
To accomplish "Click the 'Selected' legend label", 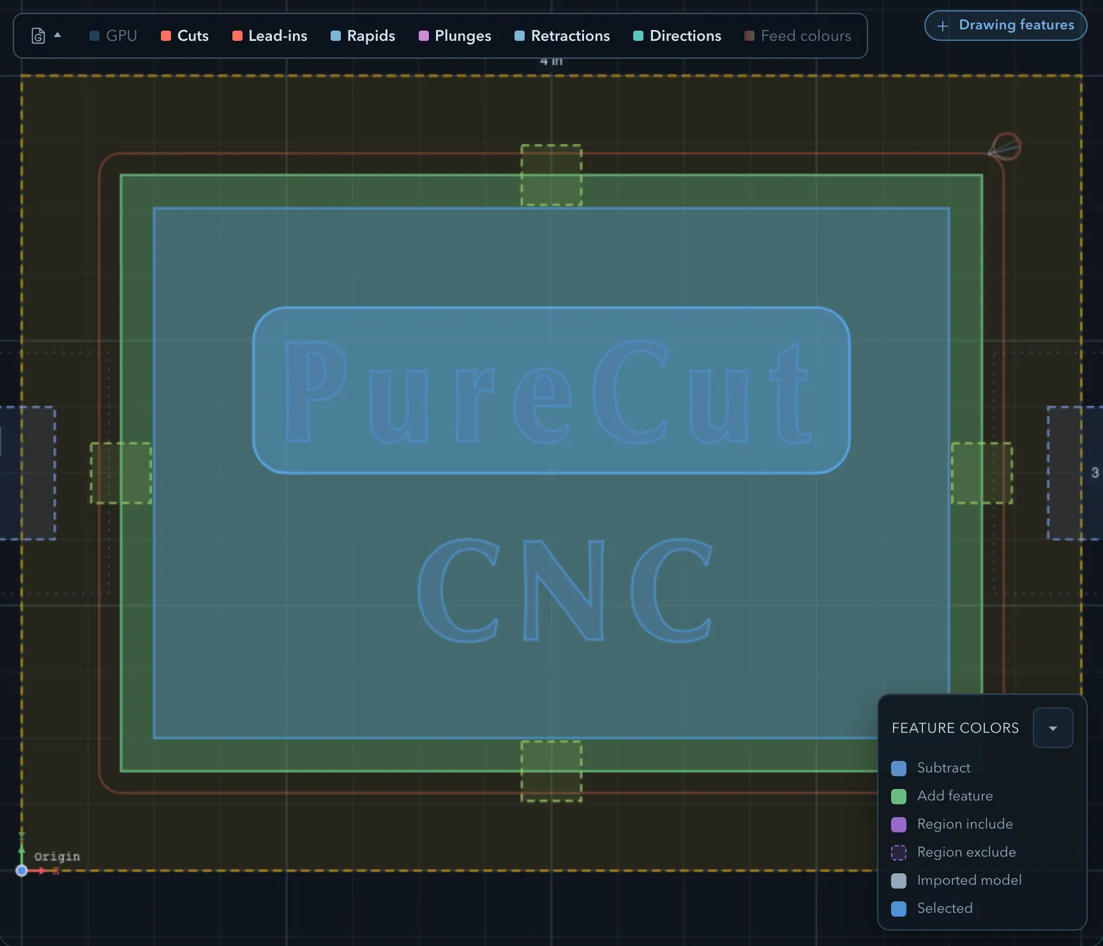I will point(945,908).
